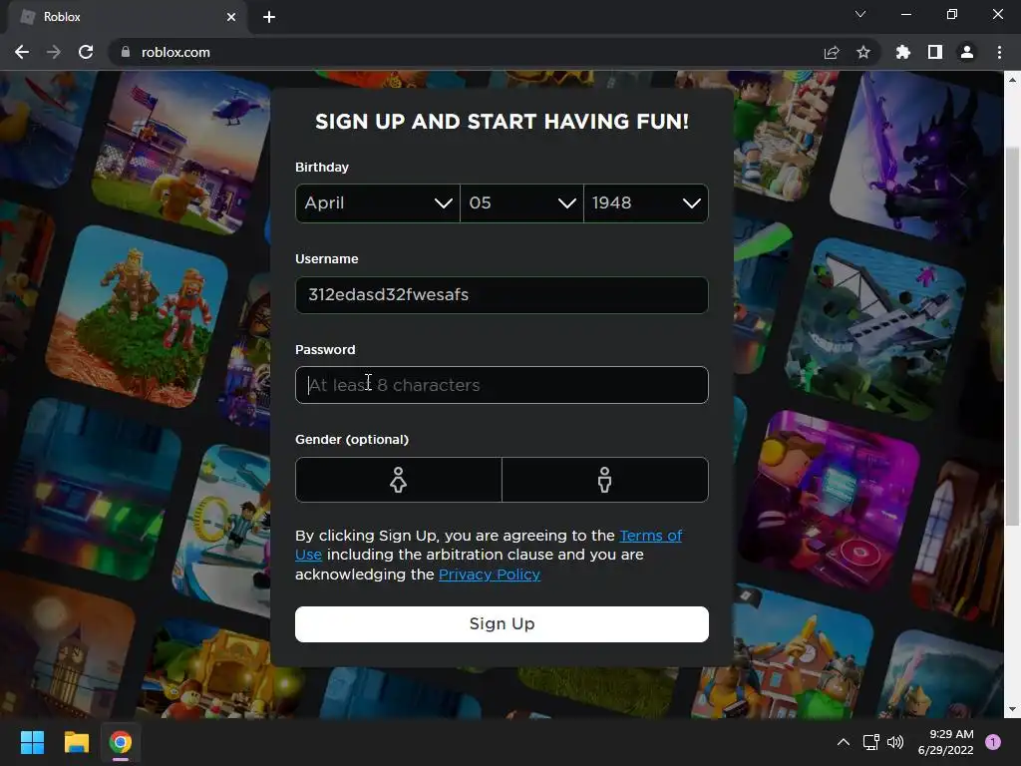Open the Chrome extensions menu
The image size is (1021, 766).
pyautogui.click(x=903, y=52)
